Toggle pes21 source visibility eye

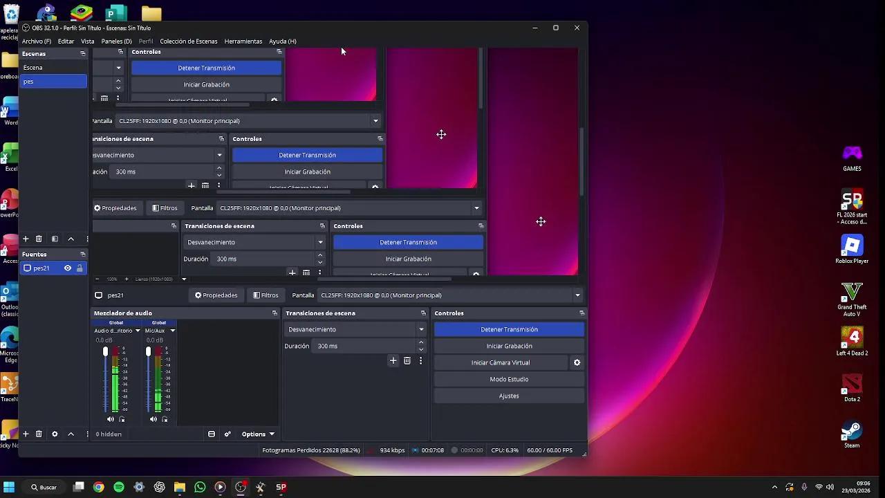click(x=68, y=268)
